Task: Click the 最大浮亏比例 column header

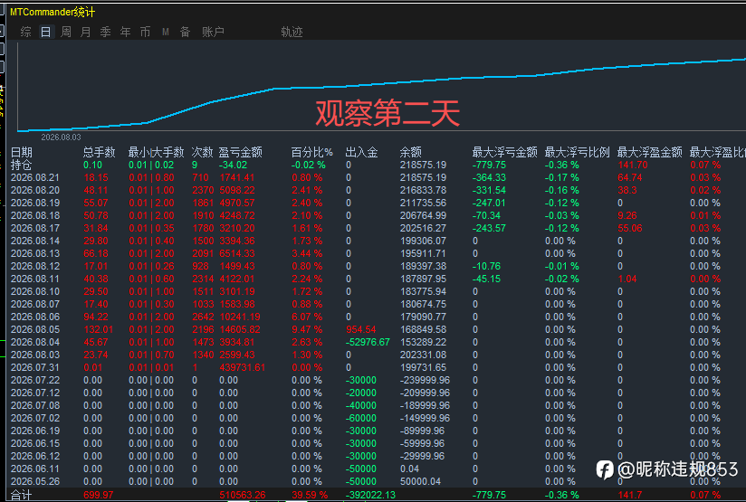Action: (x=577, y=152)
